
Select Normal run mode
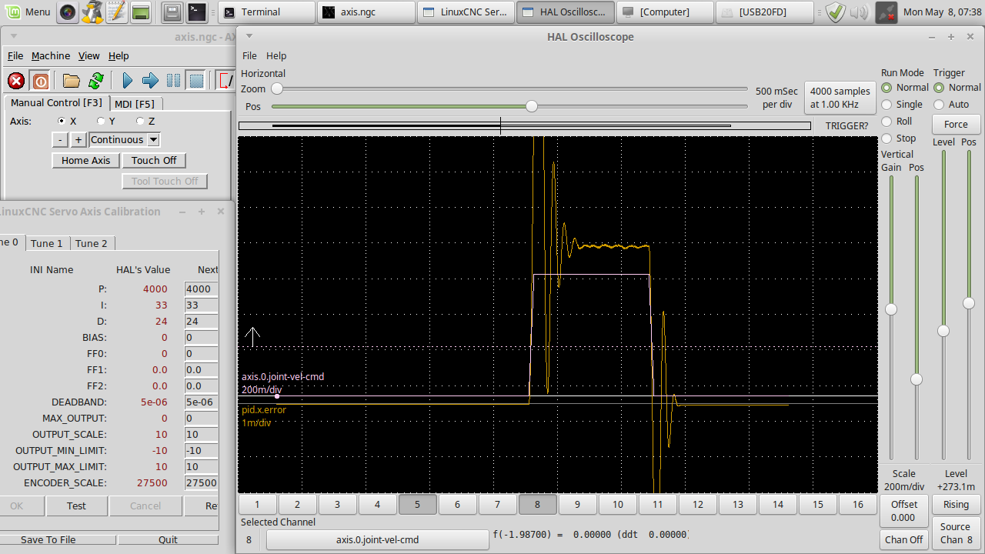click(x=886, y=88)
